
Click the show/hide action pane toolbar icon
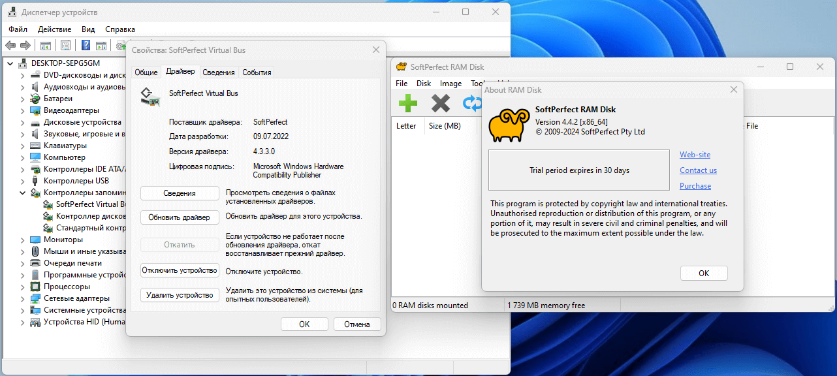pyautogui.click(x=101, y=45)
